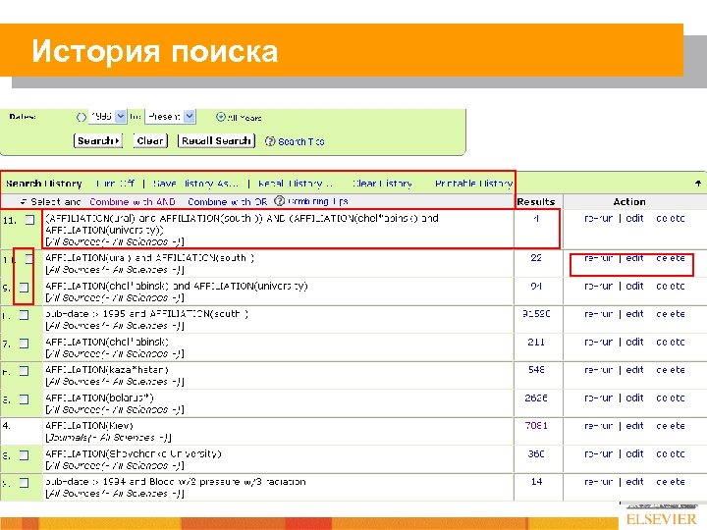Open the start year dropdown

121,116
